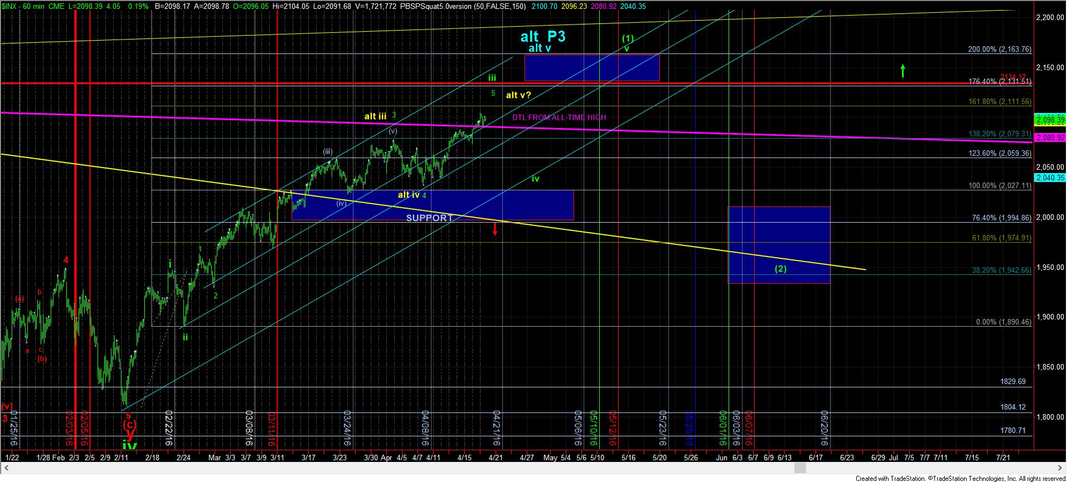Click the red down arrow below SUPPORT
Viewport: 1067px width, 482px height.
[494, 229]
